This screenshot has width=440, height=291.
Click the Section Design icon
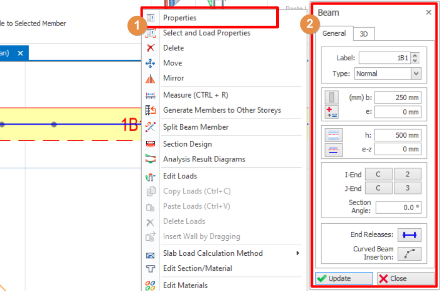(150, 144)
